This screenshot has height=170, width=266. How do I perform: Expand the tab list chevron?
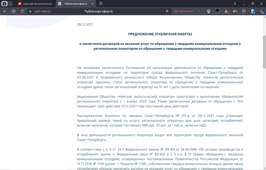click(x=10, y=3)
